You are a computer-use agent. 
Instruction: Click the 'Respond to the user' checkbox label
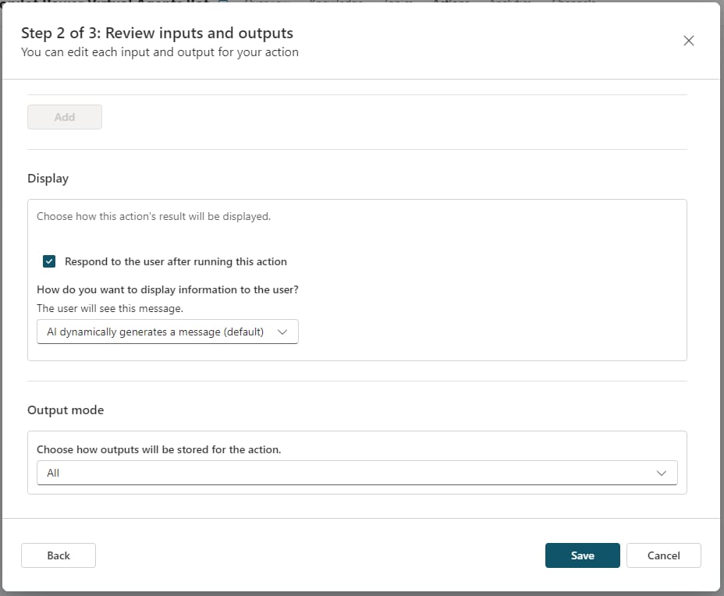click(x=176, y=261)
